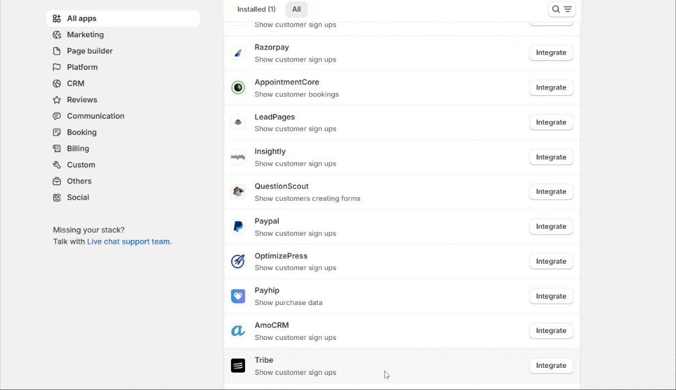Open the Live chat support team link
Viewport: 676px width, 390px height.
point(128,242)
